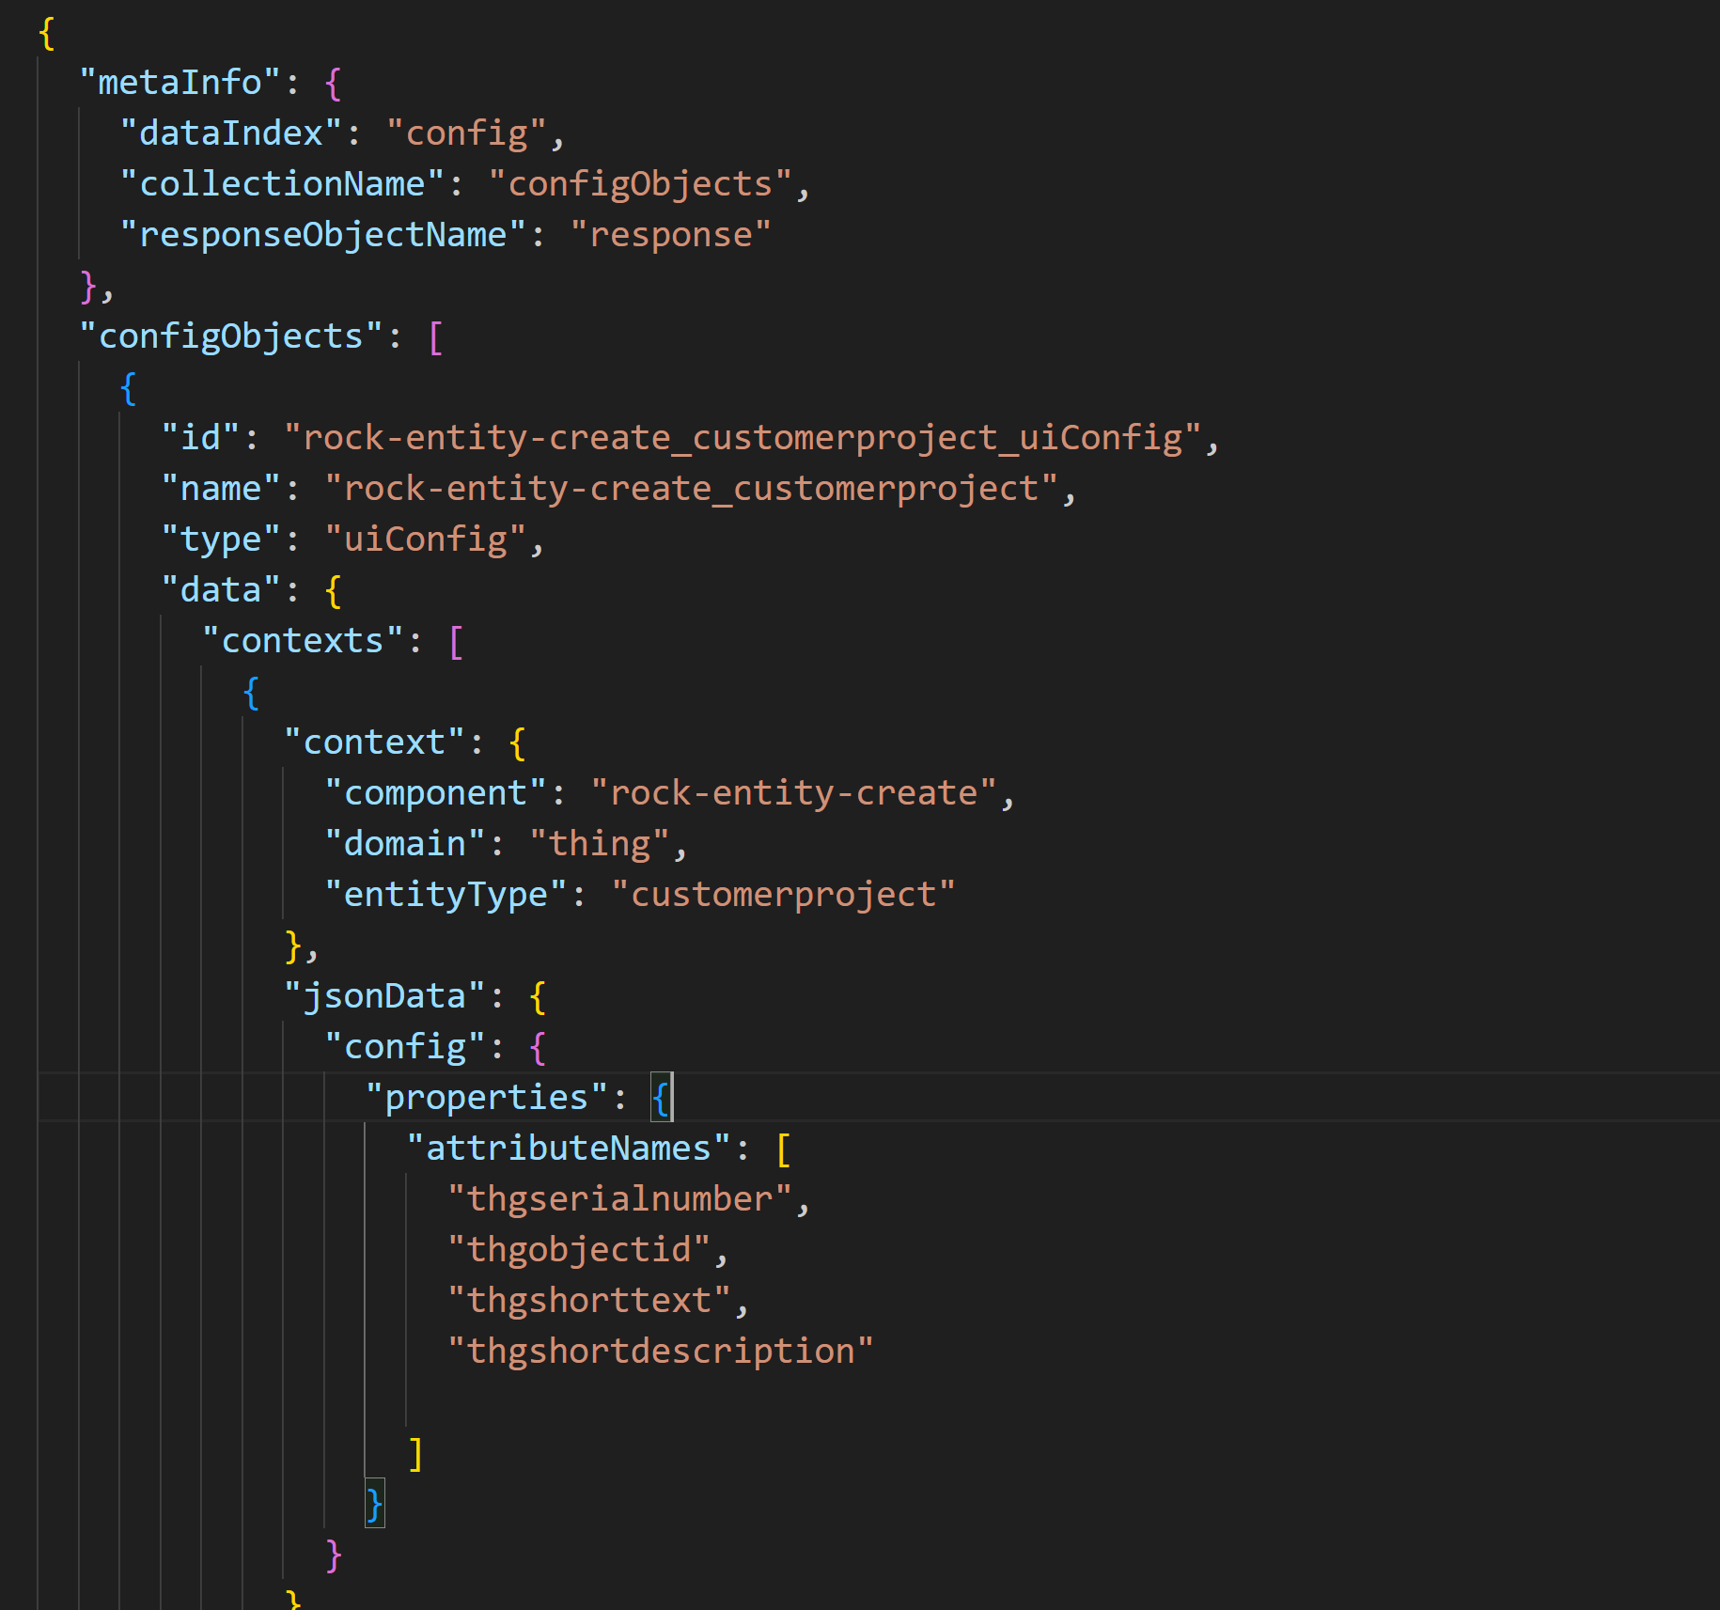The width and height of the screenshot is (1720, 1610).
Task: Click the "responseObjectName" key
Action: coord(322,235)
